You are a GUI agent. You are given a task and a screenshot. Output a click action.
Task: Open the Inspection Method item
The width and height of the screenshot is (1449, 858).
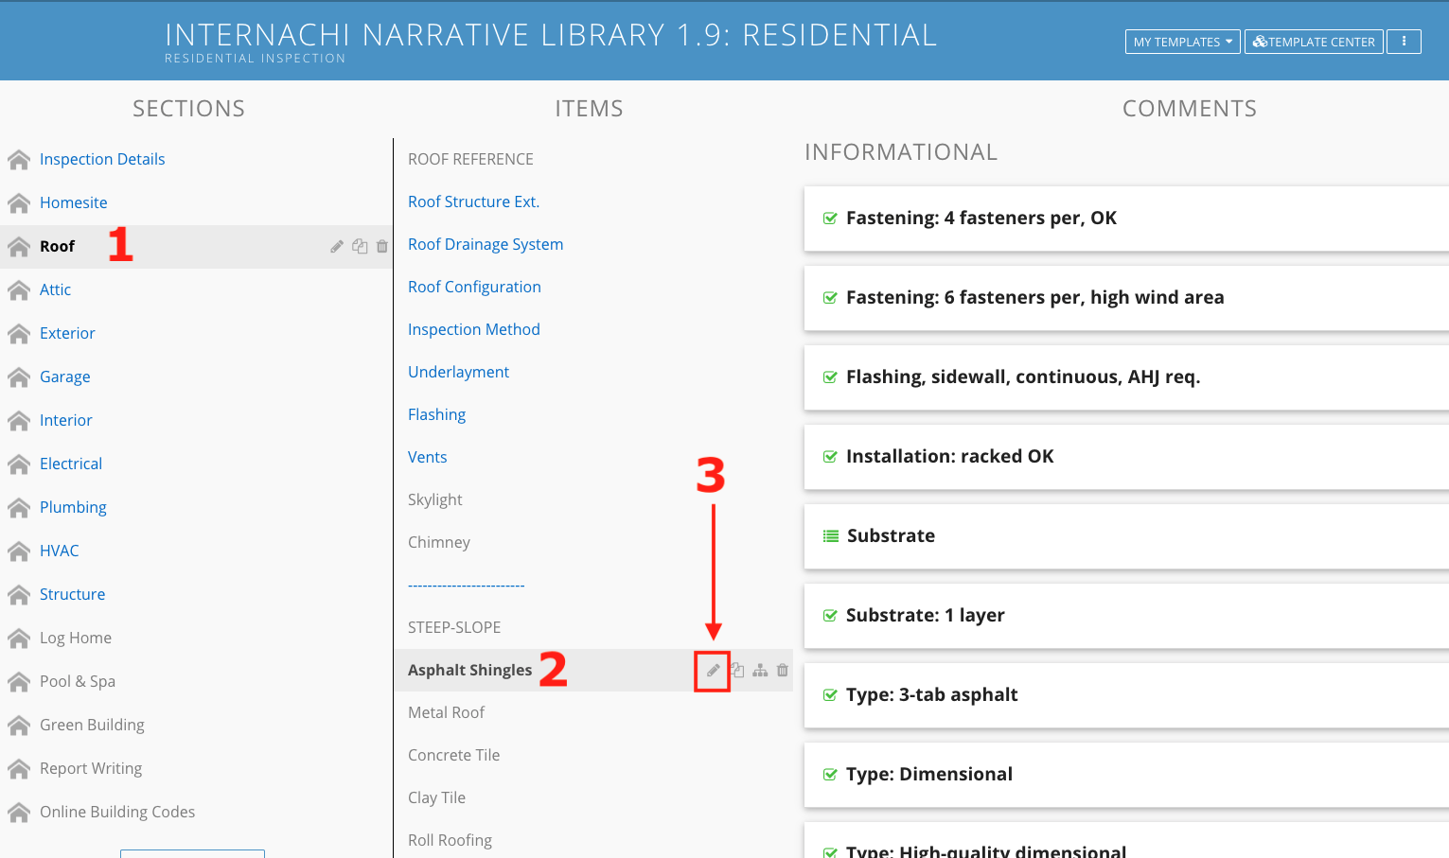[474, 329]
